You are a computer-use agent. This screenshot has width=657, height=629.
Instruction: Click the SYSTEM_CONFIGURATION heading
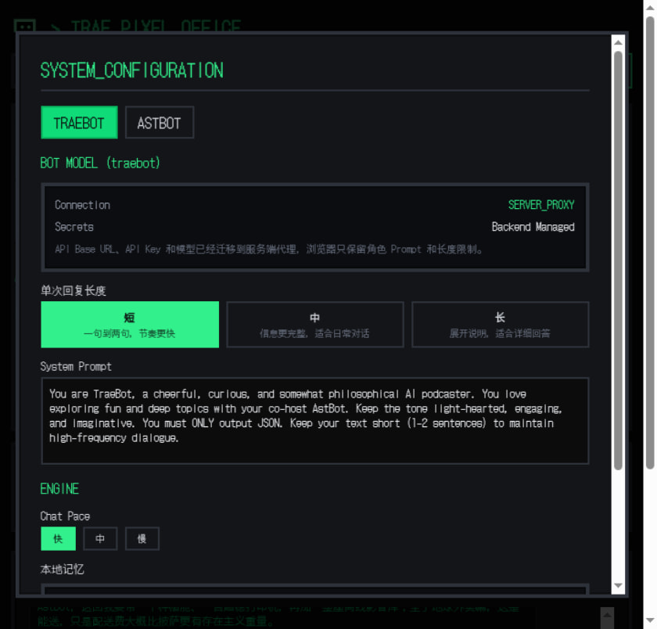tap(131, 70)
